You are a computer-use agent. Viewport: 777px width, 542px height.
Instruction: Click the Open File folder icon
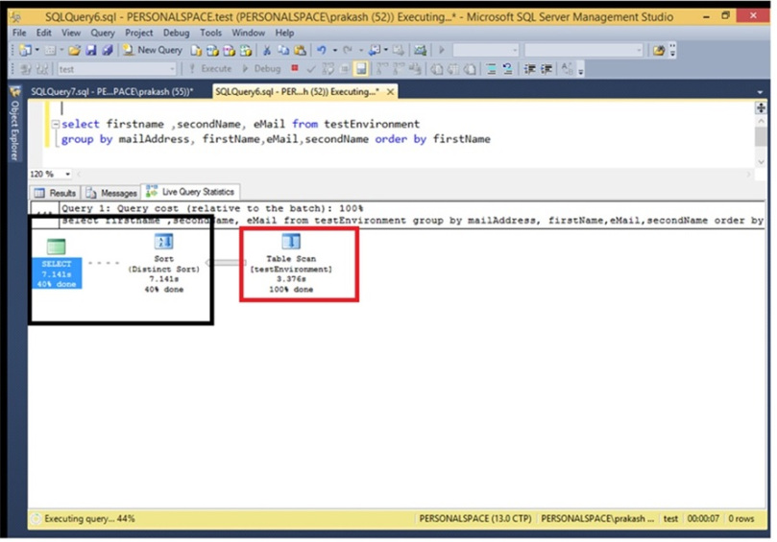click(x=74, y=50)
